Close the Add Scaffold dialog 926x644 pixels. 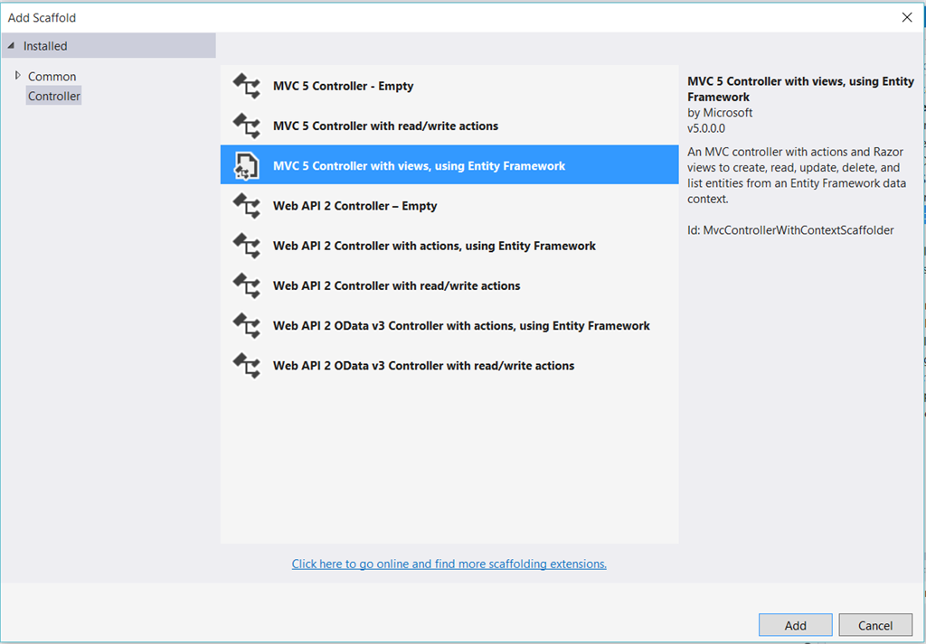click(x=907, y=17)
